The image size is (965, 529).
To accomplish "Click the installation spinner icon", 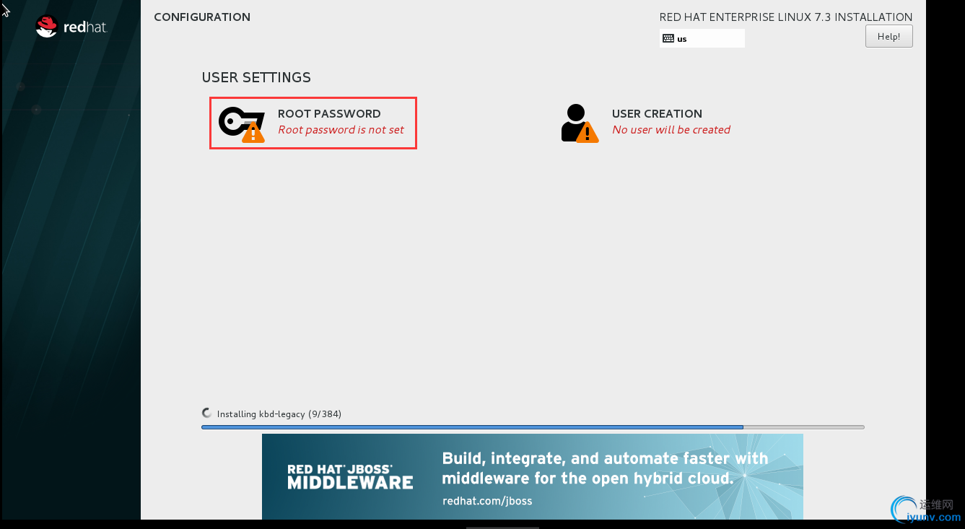I will point(207,414).
